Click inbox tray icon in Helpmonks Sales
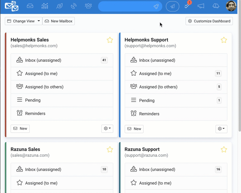 pyautogui.click(x=19, y=60)
